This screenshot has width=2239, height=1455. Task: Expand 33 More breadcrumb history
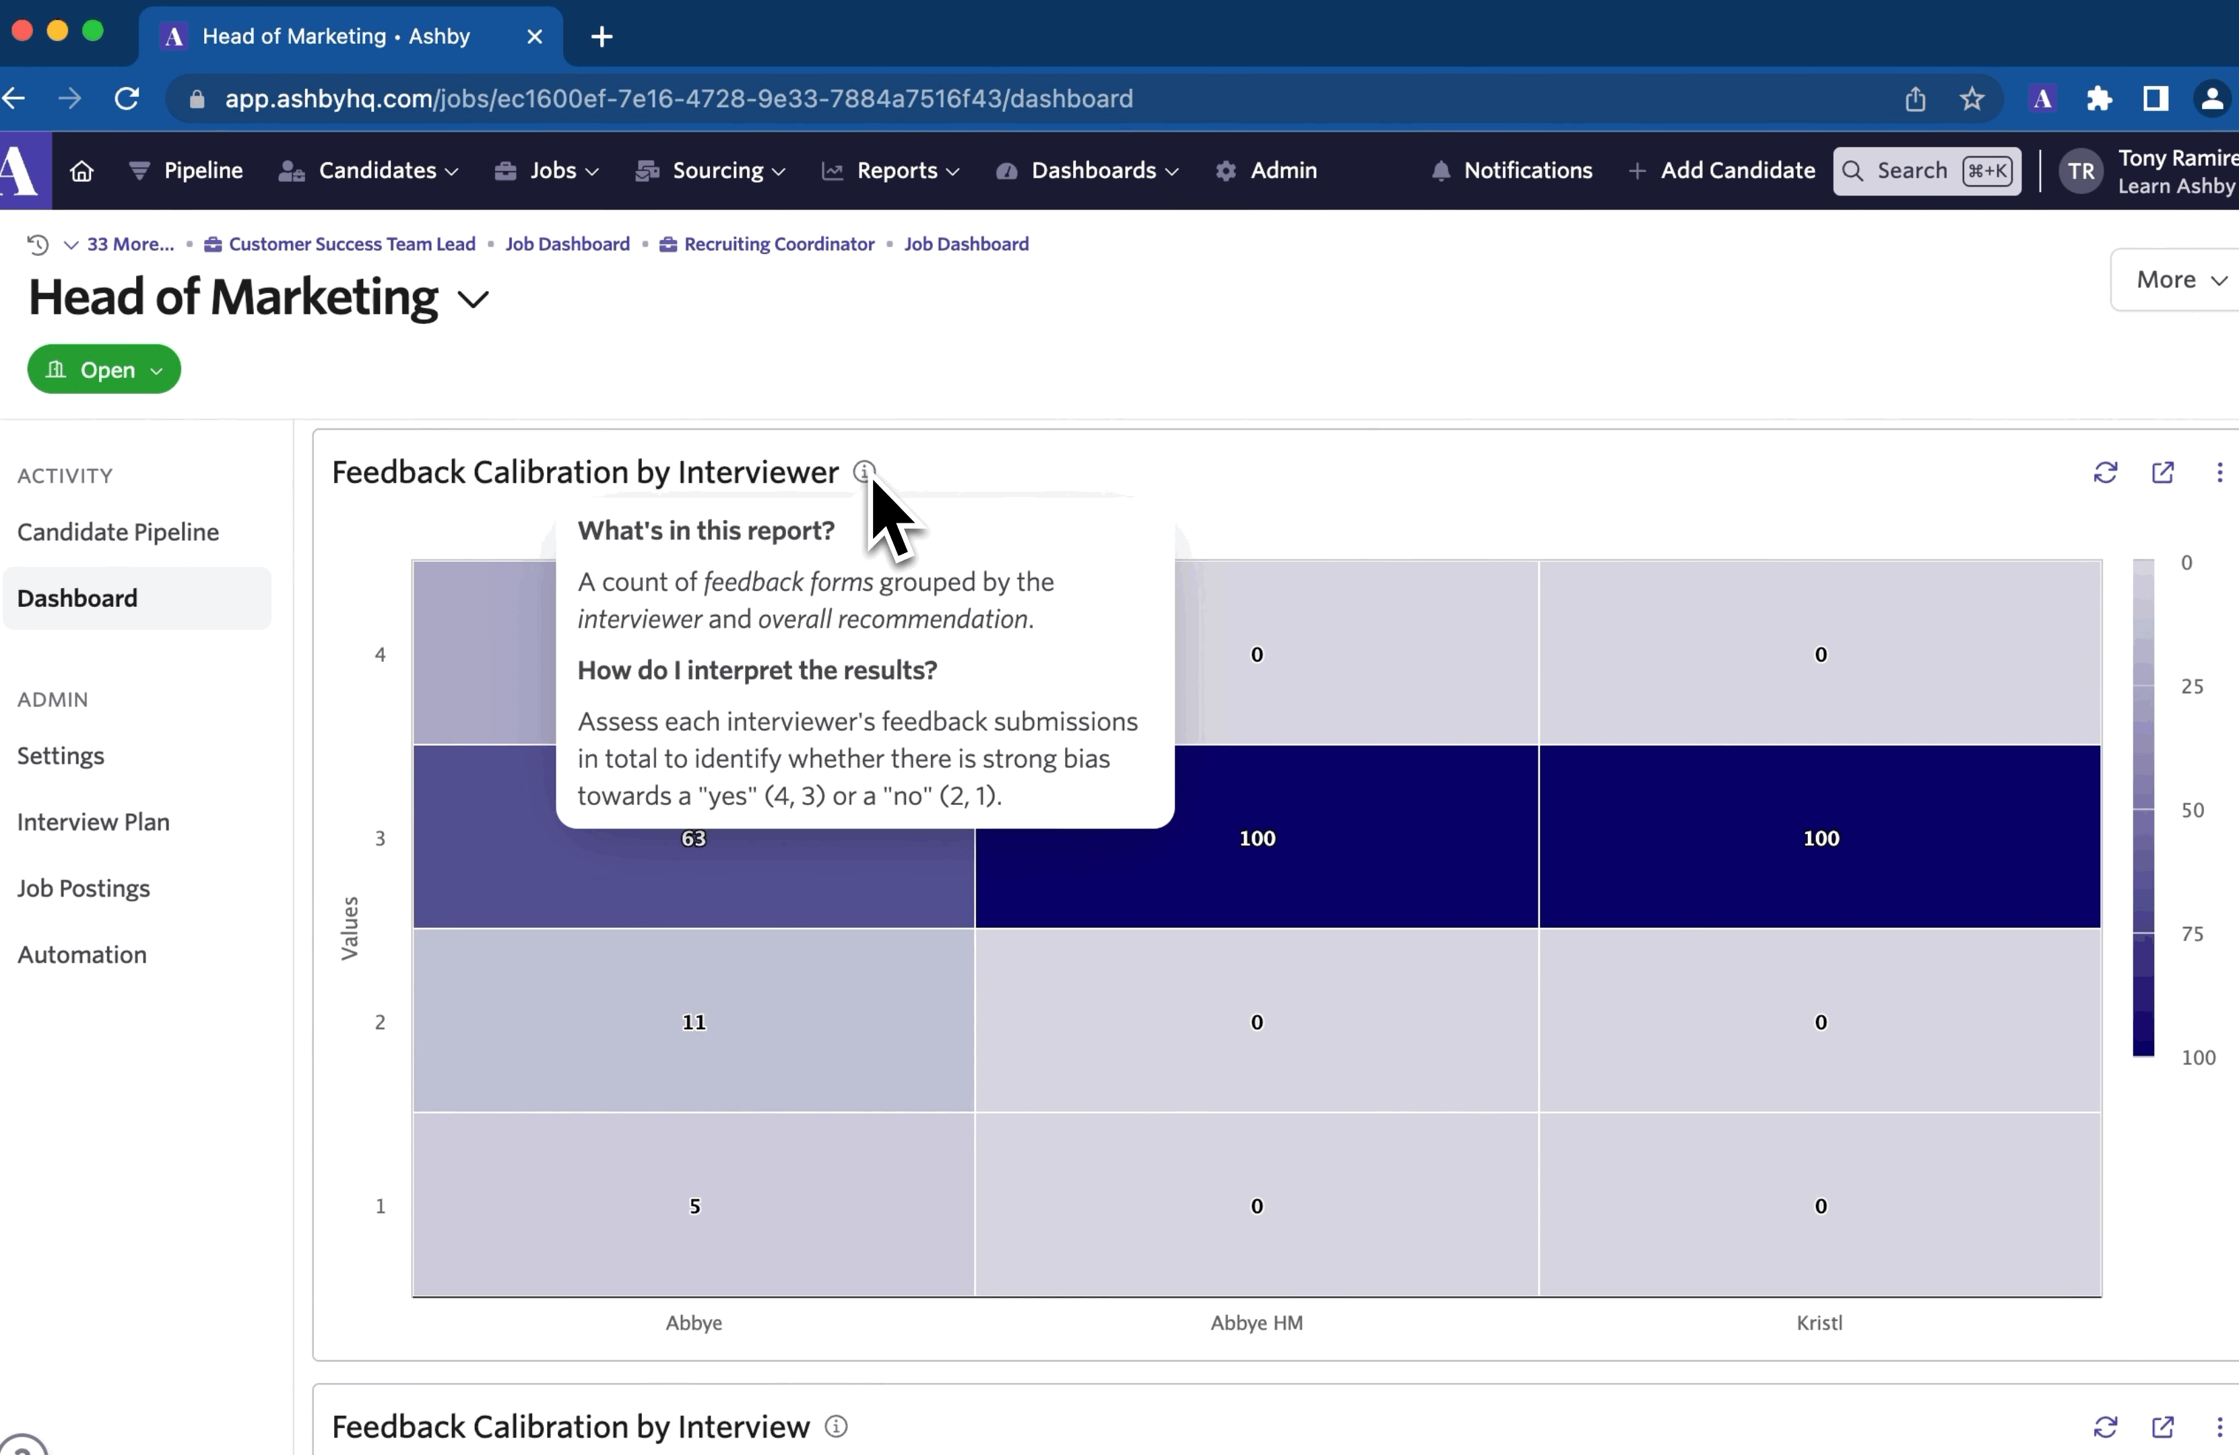click(121, 245)
